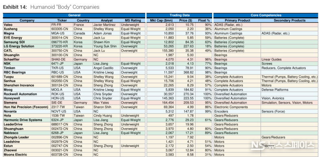Viewport: 322px width, 157px height.
Task: Select the MS Rating column header
Action: (133, 20)
